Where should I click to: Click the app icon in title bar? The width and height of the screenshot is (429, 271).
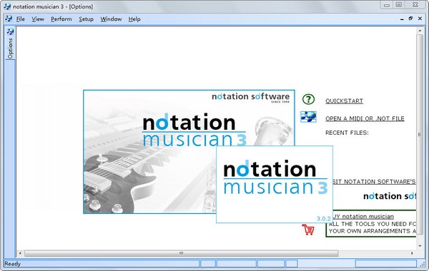(x=7, y=6)
